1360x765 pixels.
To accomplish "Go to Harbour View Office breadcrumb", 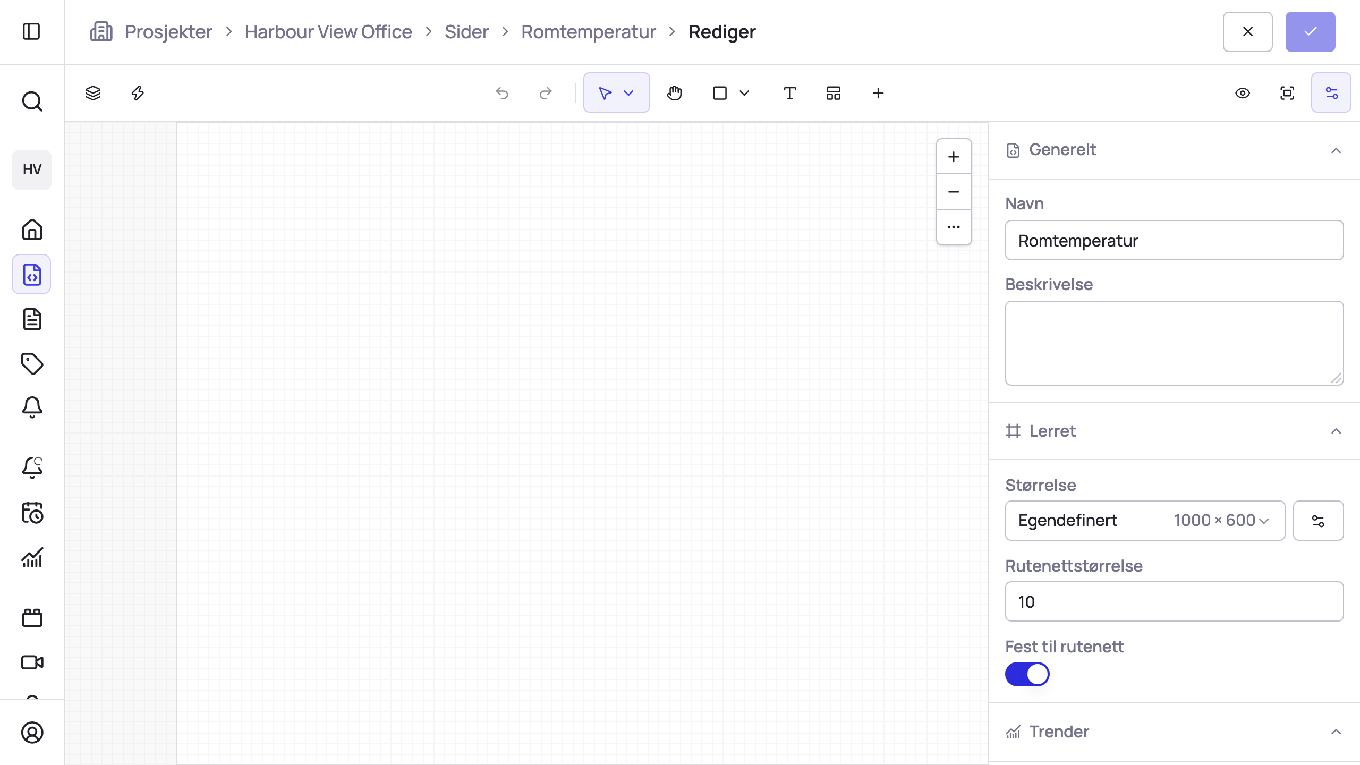I will 328,32.
